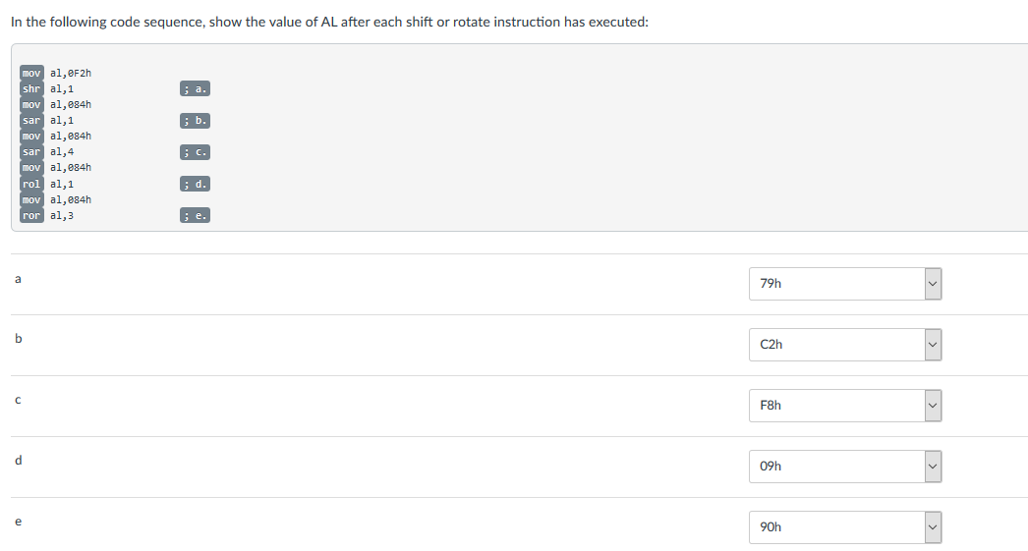The image size is (1028, 551).
Task: Open the dropdown for answer b showing C2h
Action: [x=844, y=345]
